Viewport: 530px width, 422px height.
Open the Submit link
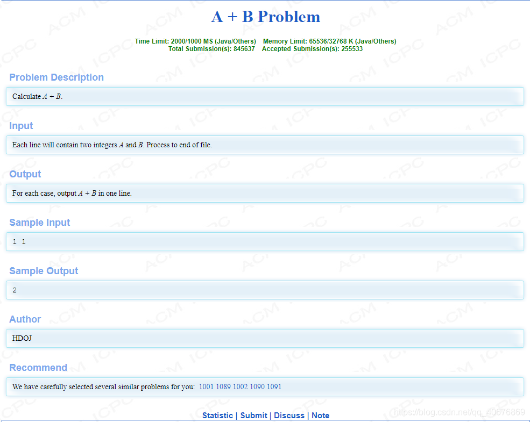point(253,415)
